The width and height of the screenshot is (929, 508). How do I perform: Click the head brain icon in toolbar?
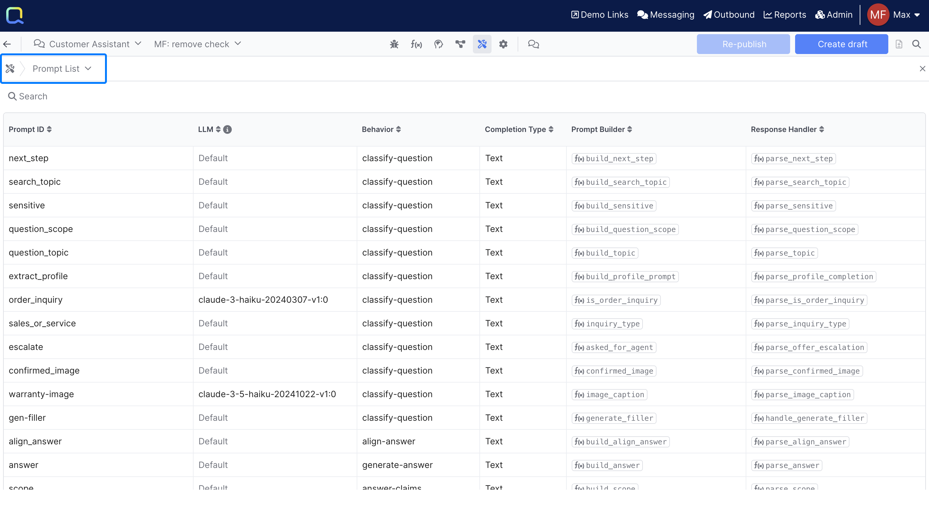(x=438, y=44)
